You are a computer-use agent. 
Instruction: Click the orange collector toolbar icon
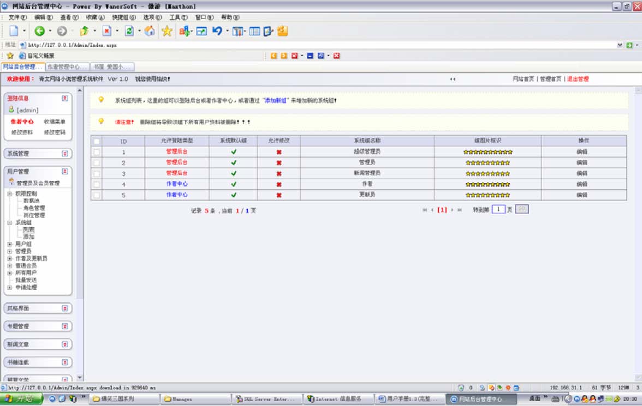point(283,31)
